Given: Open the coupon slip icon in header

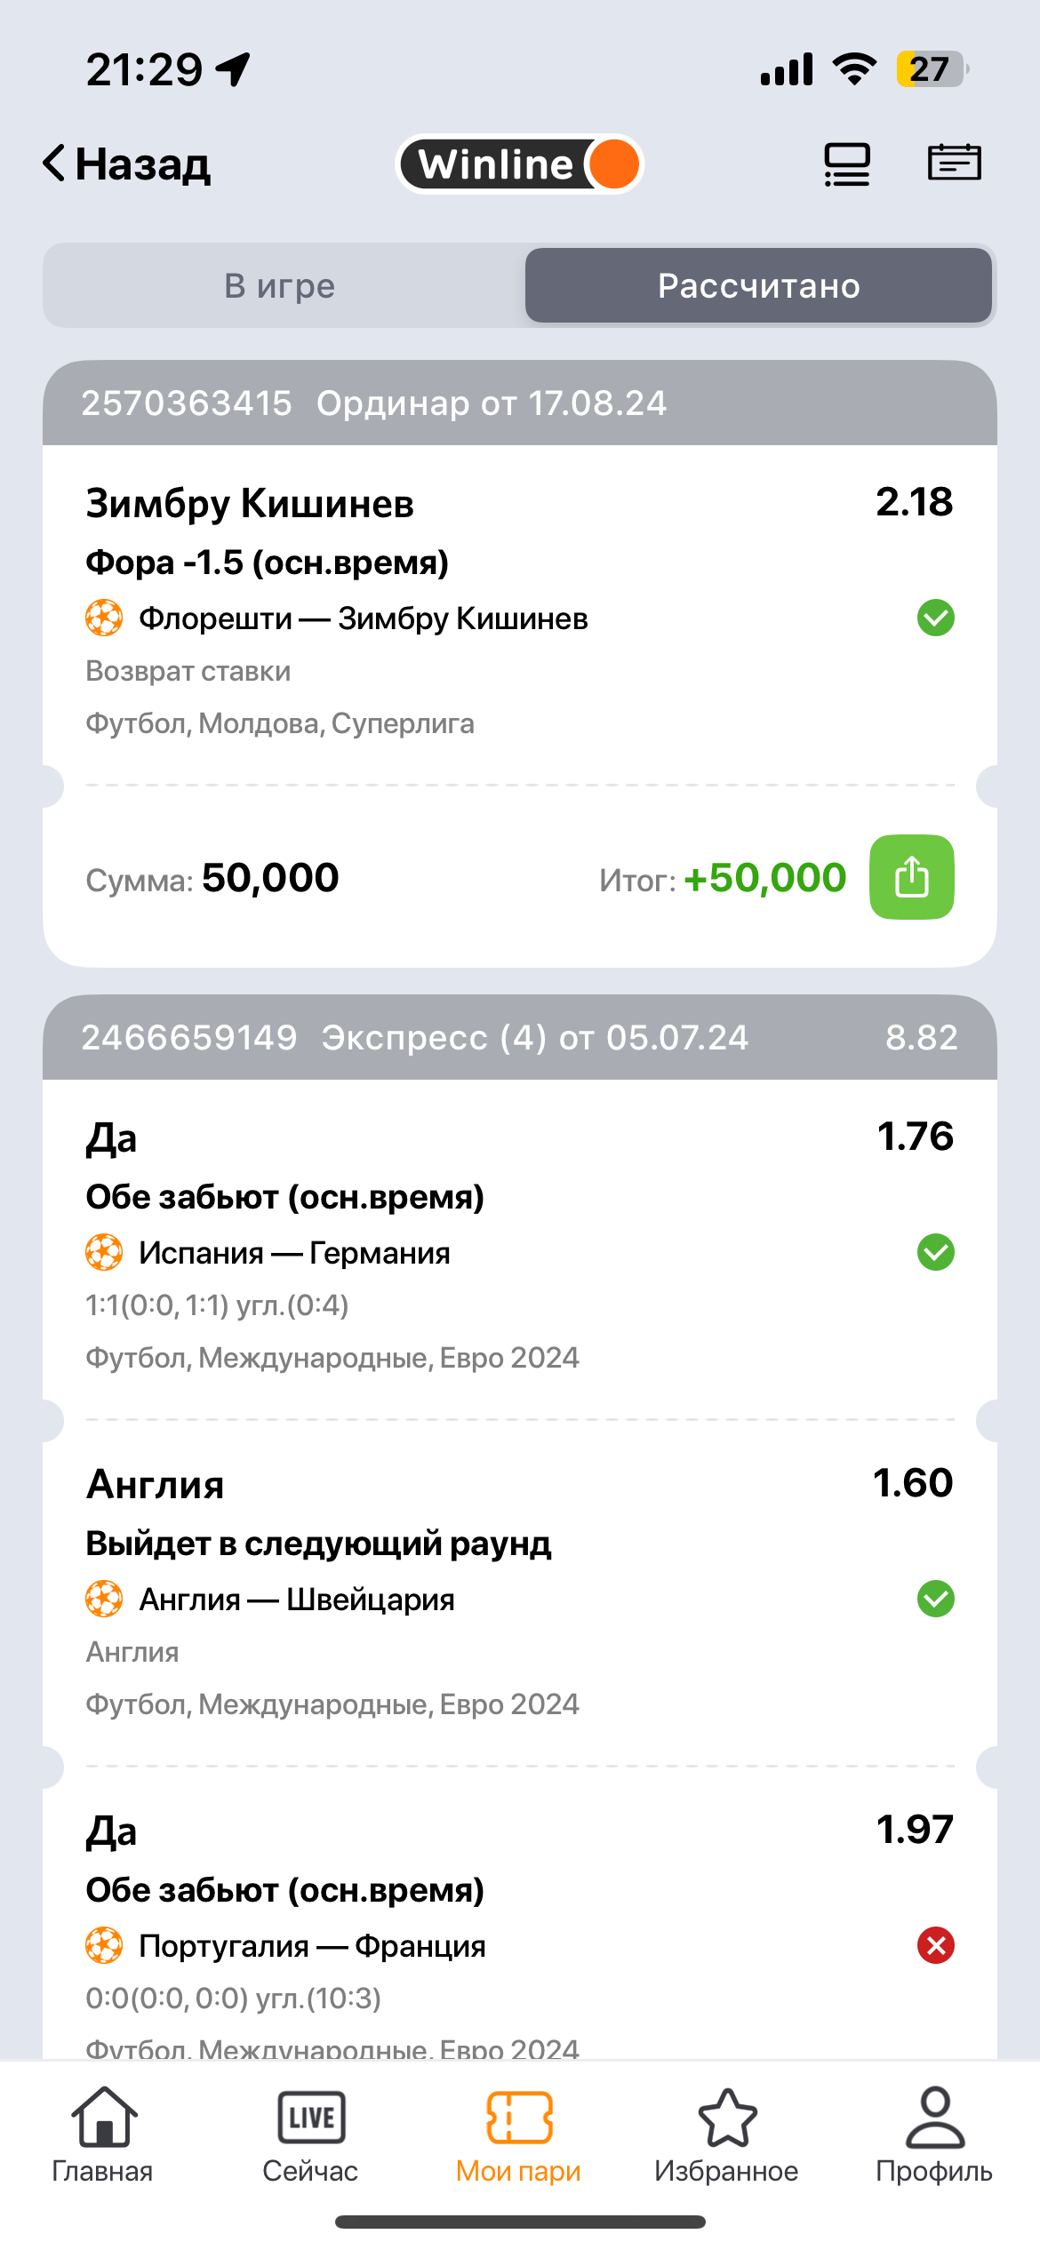Looking at the screenshot, I should pos(954,163).
